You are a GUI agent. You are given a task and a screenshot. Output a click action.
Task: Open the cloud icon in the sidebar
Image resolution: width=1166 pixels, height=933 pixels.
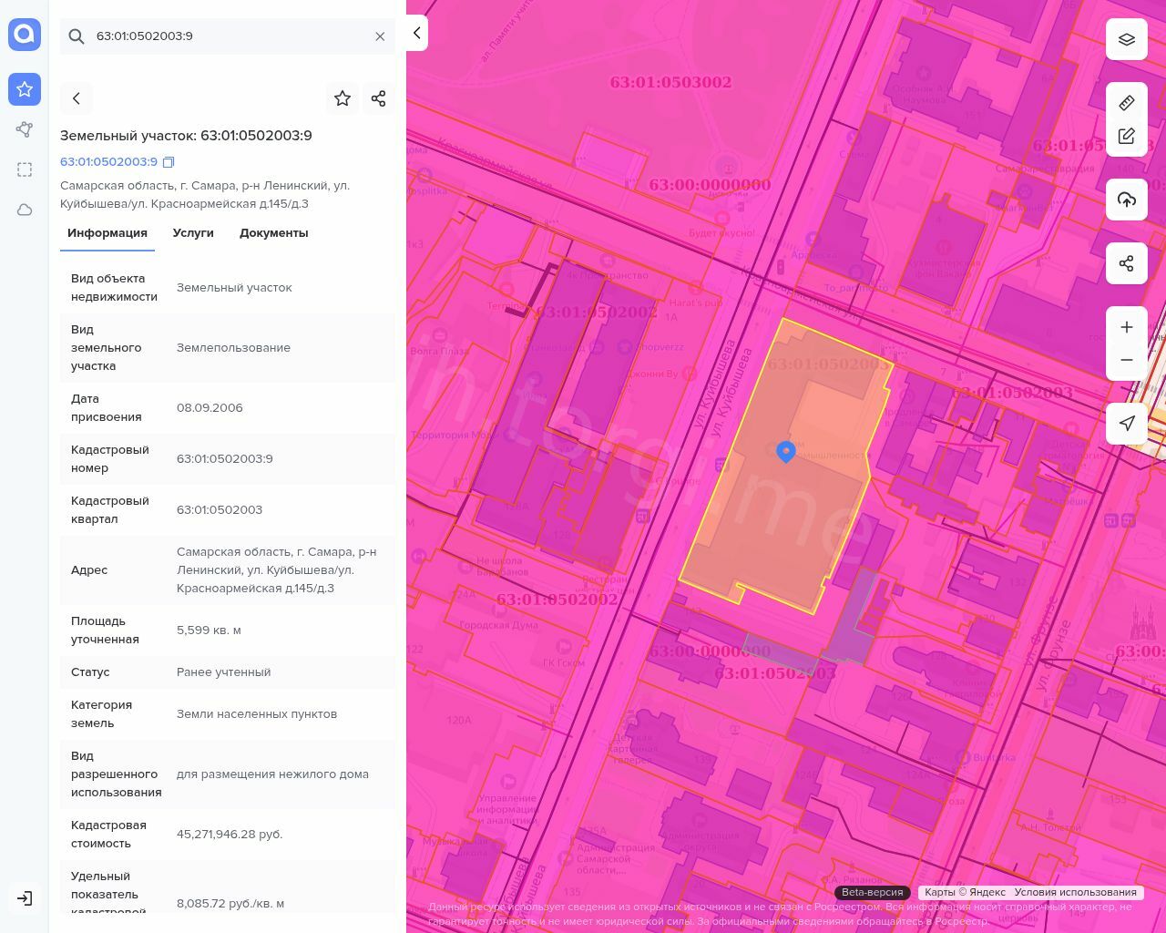click(25, 210)
